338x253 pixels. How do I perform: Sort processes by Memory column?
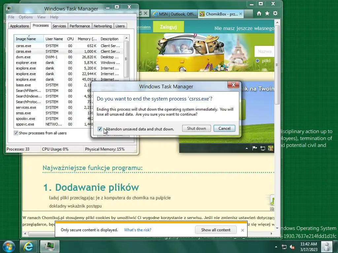point(87,39)
